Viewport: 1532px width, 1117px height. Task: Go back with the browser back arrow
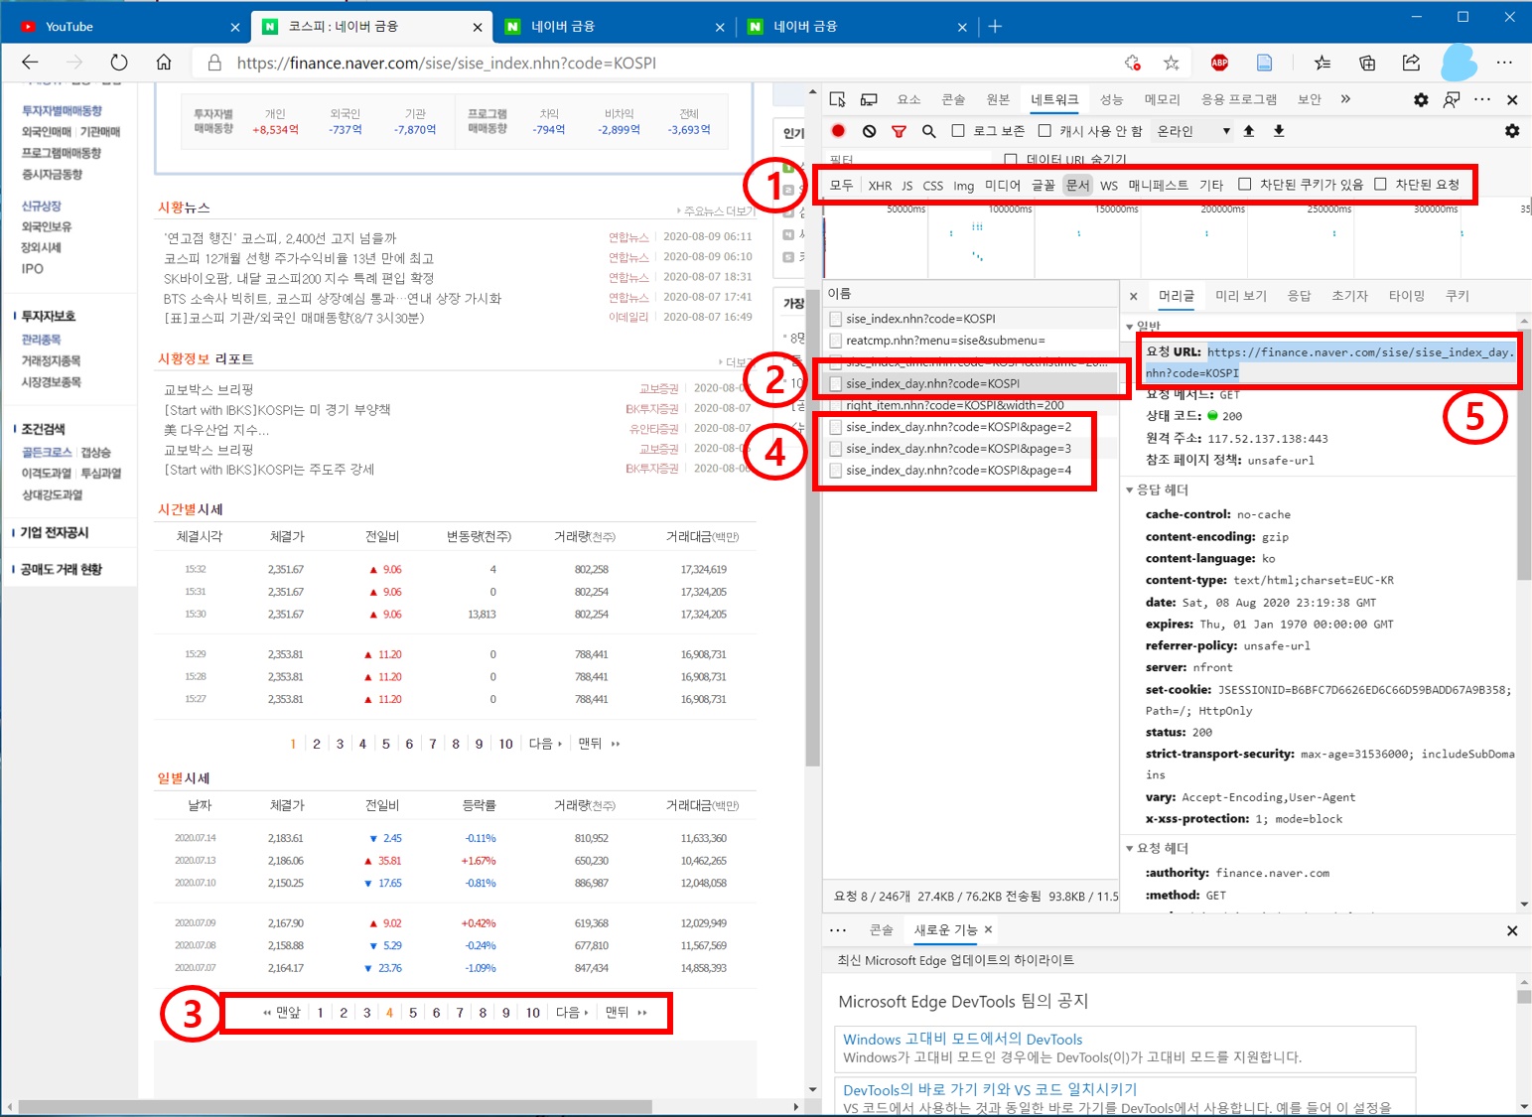point(30,63)
